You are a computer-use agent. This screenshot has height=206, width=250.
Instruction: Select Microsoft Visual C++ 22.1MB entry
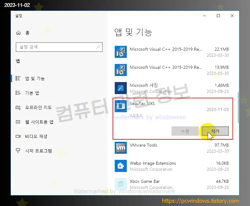click(x=172, y=52)
